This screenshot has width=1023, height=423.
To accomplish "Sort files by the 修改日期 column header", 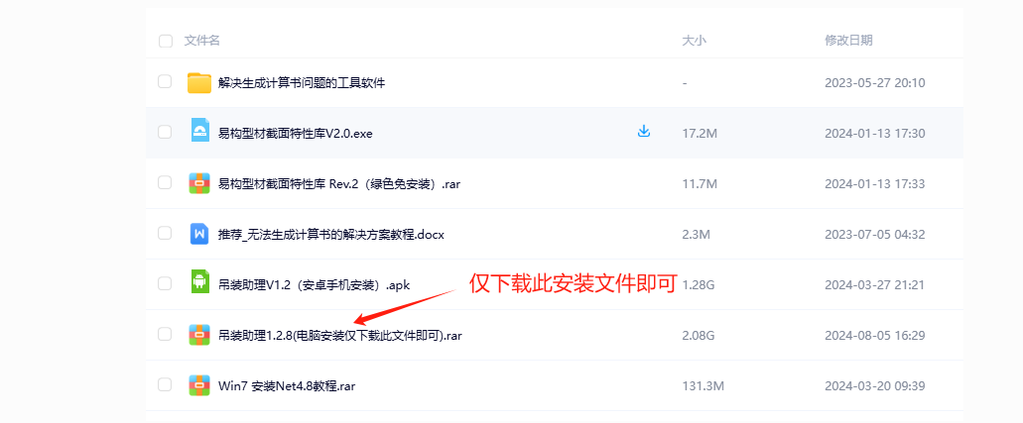I will click(x=848, y=41).
